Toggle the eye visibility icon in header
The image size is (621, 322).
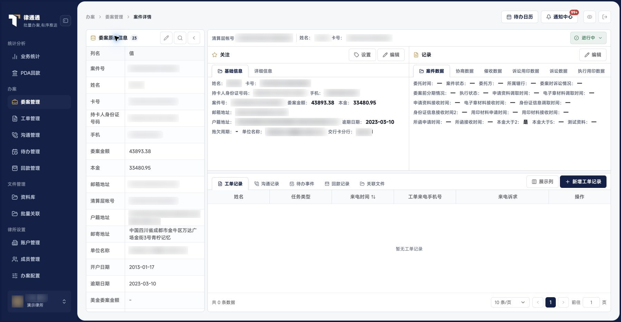[590, 17]
